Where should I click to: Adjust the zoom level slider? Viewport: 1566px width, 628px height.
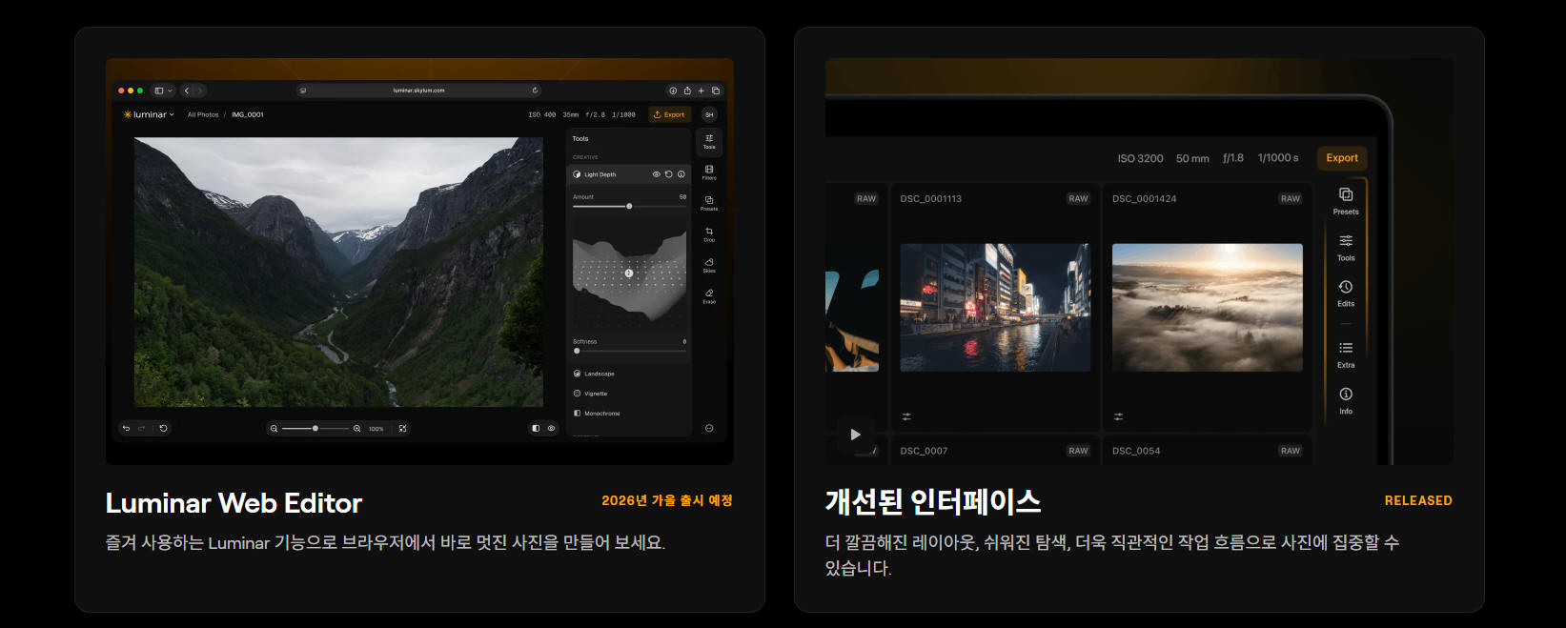point(315,429)
